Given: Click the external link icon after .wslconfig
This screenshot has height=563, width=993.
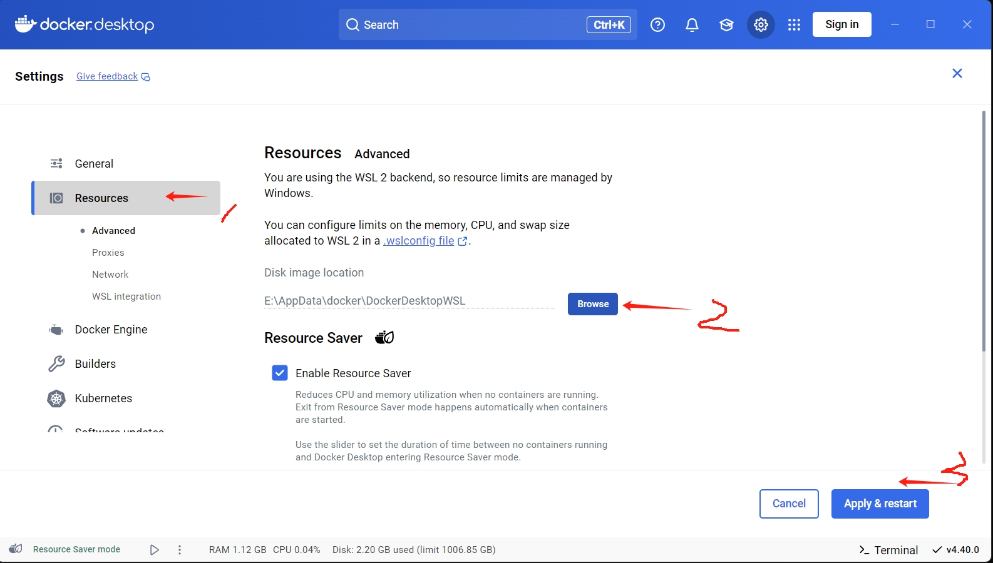Looking at the screenshot, I should [463, 241].
